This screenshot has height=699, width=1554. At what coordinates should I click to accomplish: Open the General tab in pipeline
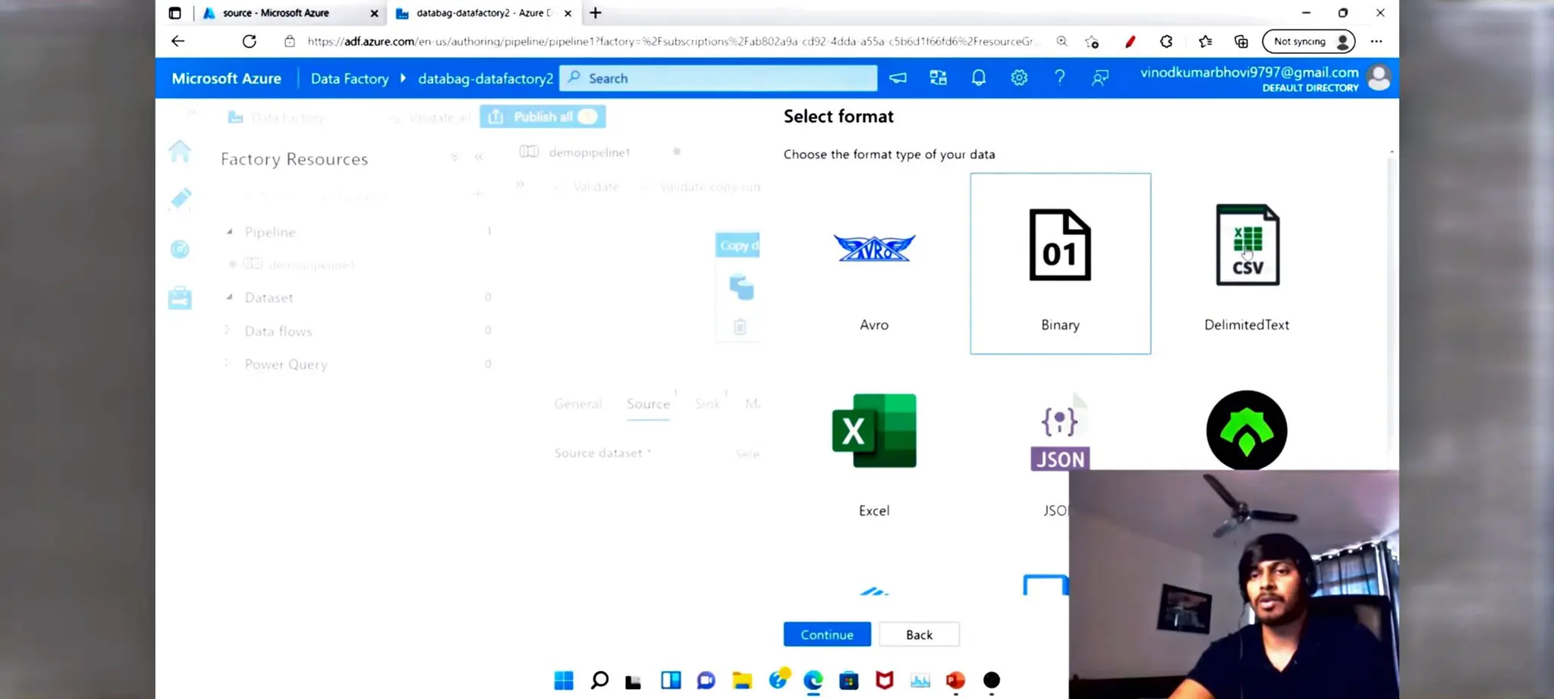(578, 404)
